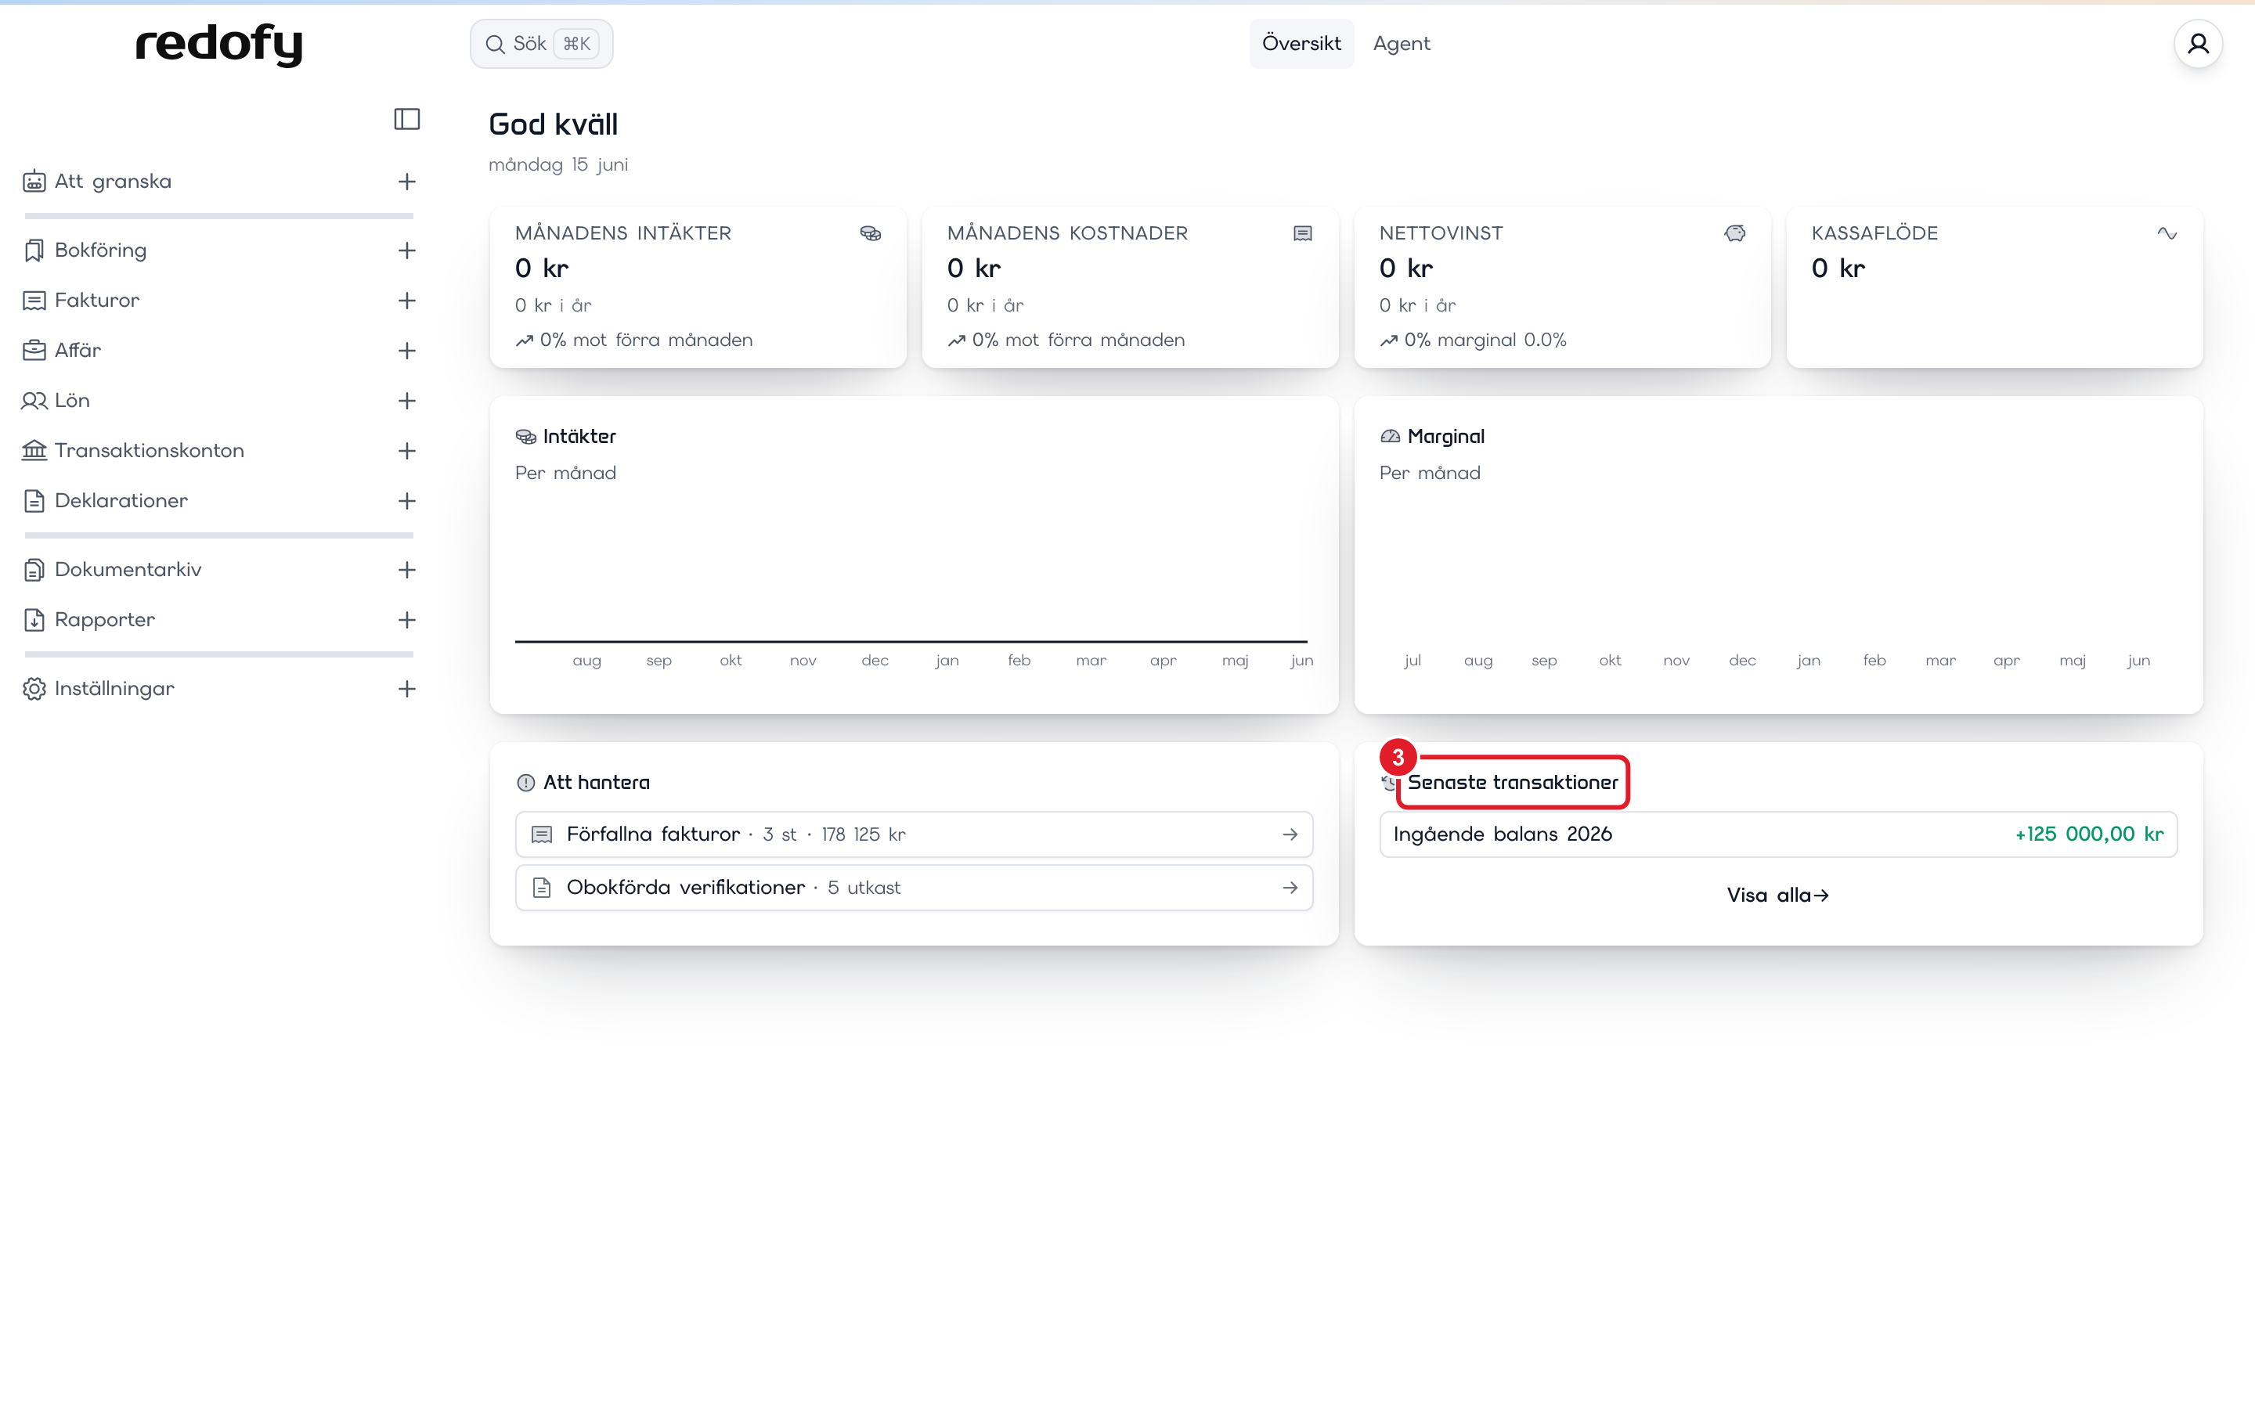Expand Inställningar with plus button
The width and height of the screenshot is (2255, 1409).
point(406,689)
